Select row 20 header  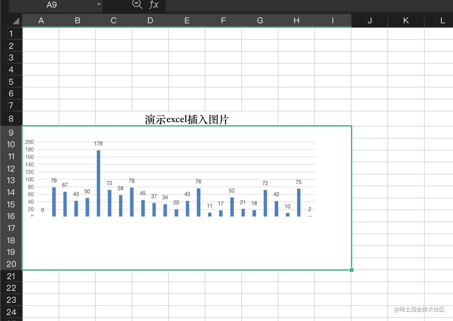pos(11,264)
